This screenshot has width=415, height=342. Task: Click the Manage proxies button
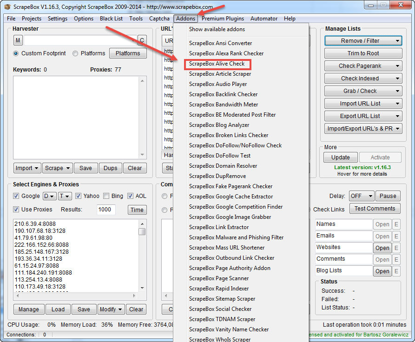click(29, 309)
